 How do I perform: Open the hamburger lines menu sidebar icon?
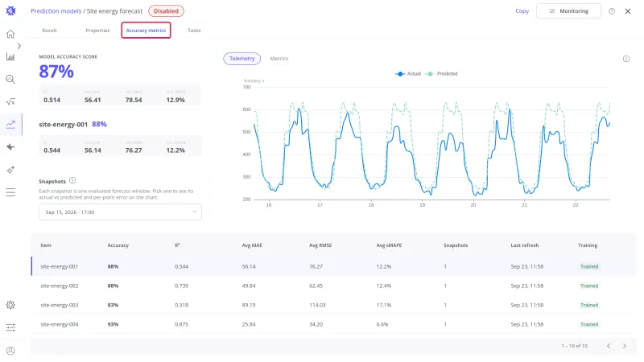coord(10,192)
